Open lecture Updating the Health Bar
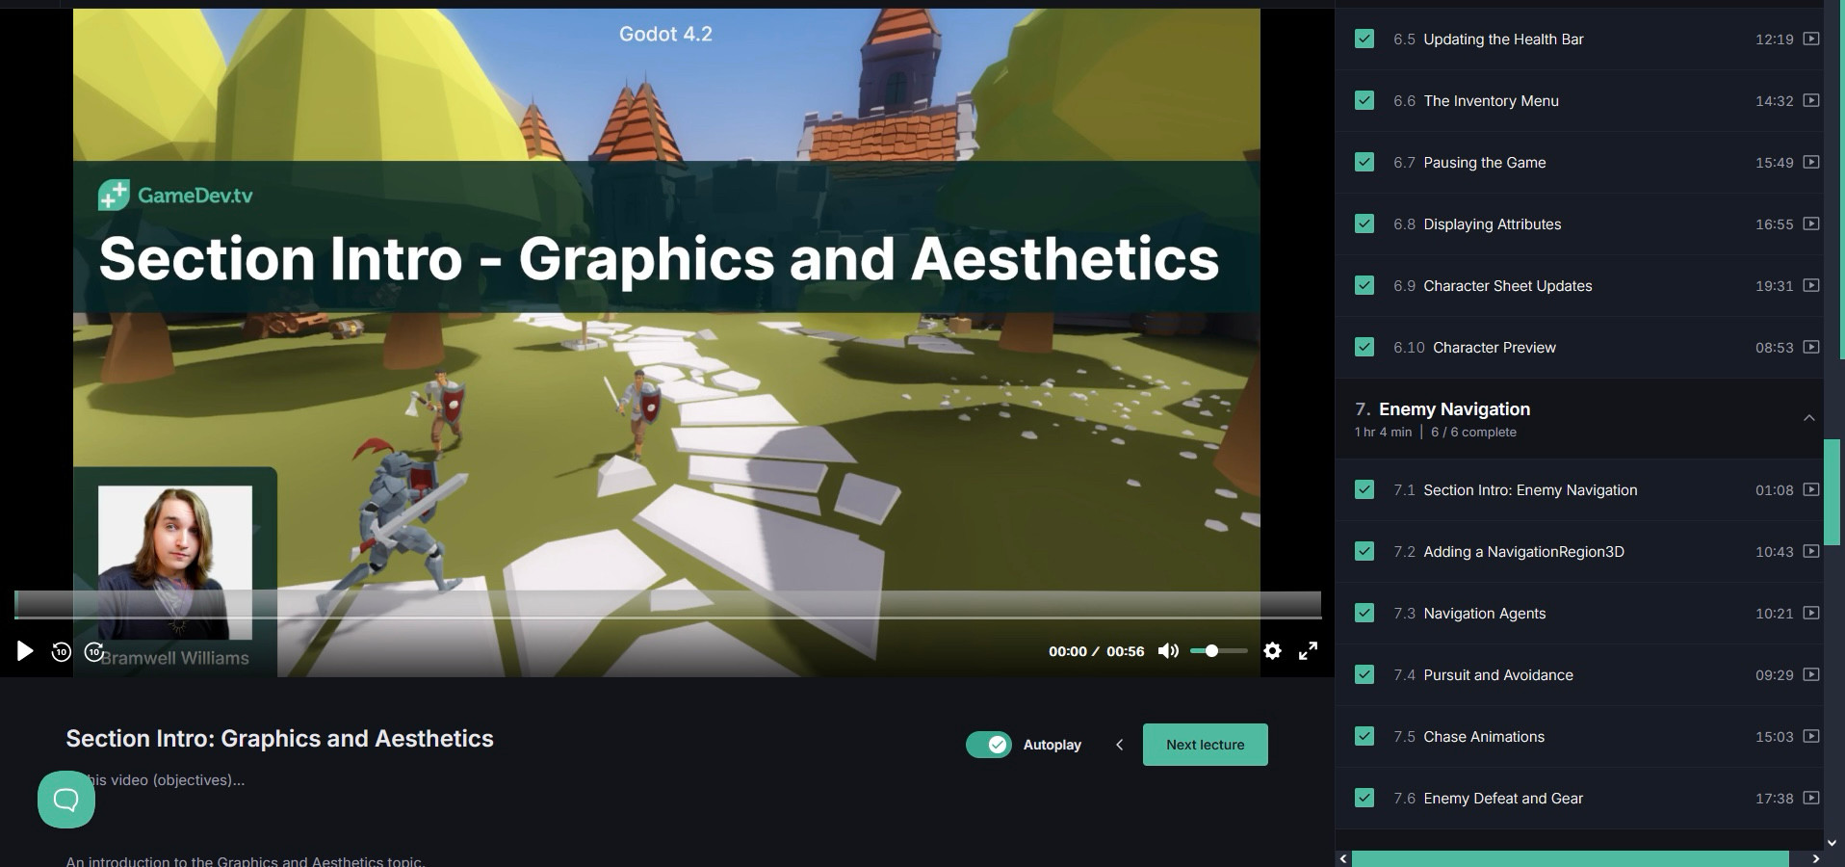Image resolution: width=1845 pixels, height=867 pixels. coord(1503,39)
